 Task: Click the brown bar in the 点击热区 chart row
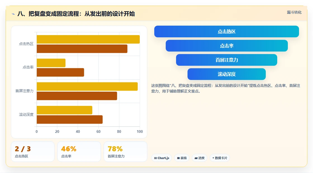[x=82, y=49]
